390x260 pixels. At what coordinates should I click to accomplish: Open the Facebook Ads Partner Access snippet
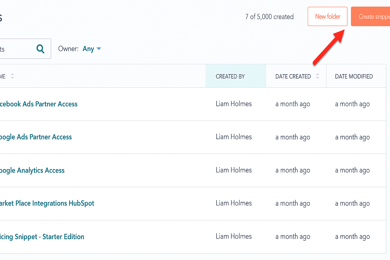[39, 104]
